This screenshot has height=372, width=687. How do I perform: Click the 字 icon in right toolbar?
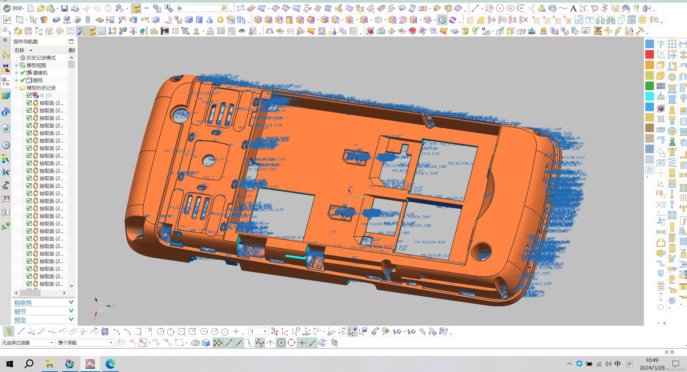pos(661,44)
